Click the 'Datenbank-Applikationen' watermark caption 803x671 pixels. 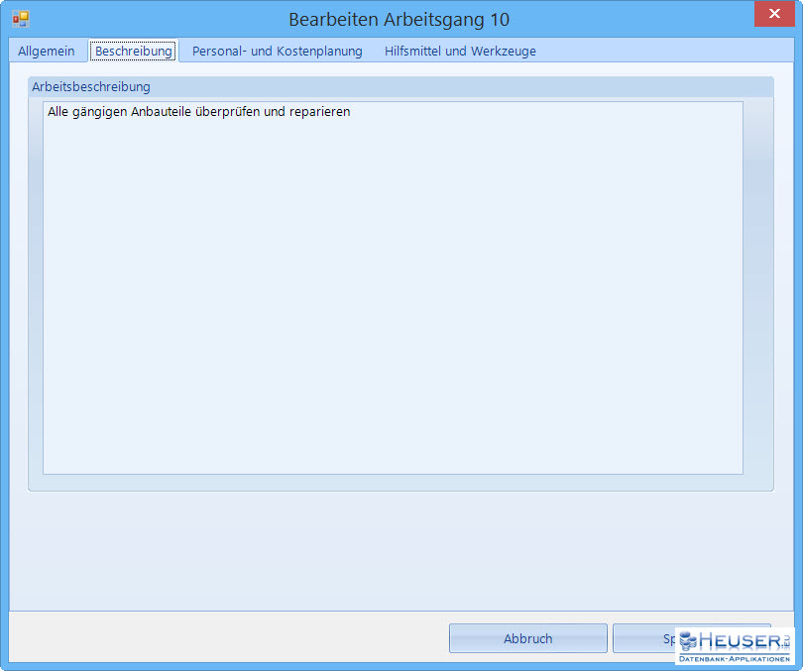click(734, 658)
